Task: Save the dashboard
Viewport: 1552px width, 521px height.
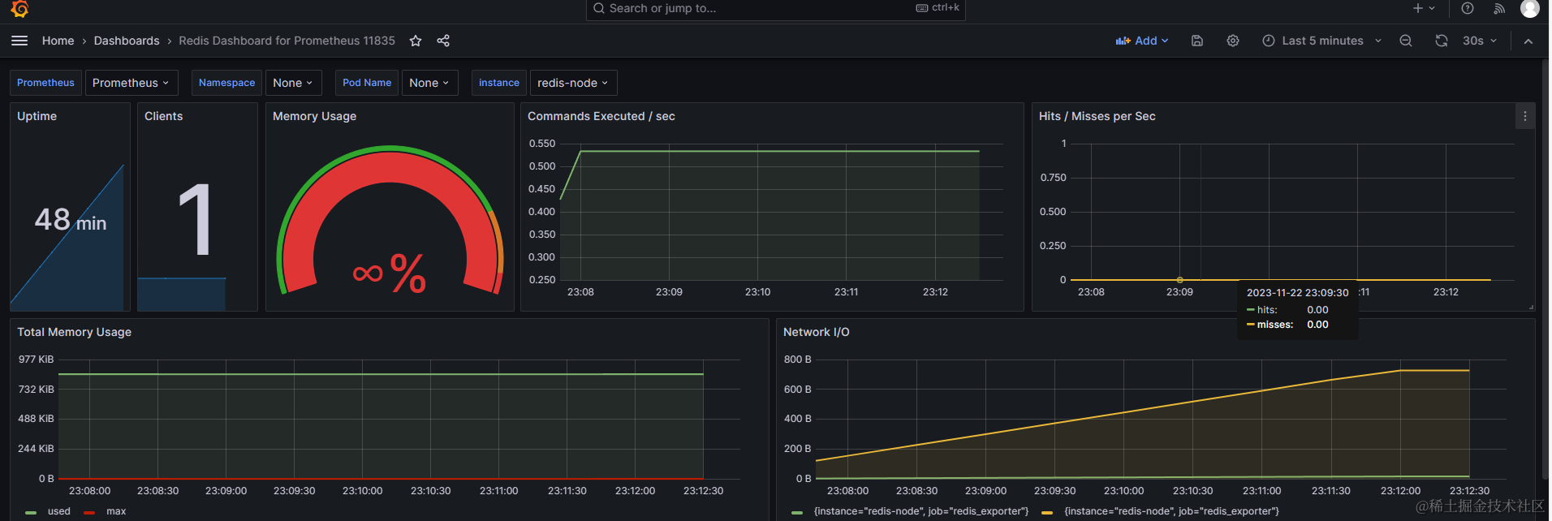Action: [1197, 41]
